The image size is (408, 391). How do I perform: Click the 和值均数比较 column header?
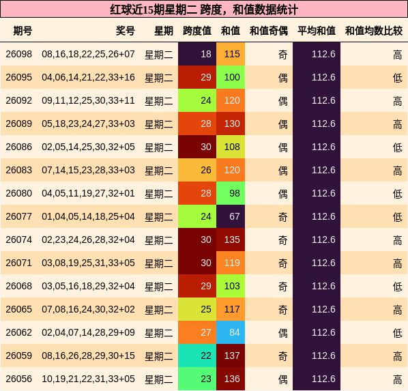pyautogui.click(x=374, y=31)
